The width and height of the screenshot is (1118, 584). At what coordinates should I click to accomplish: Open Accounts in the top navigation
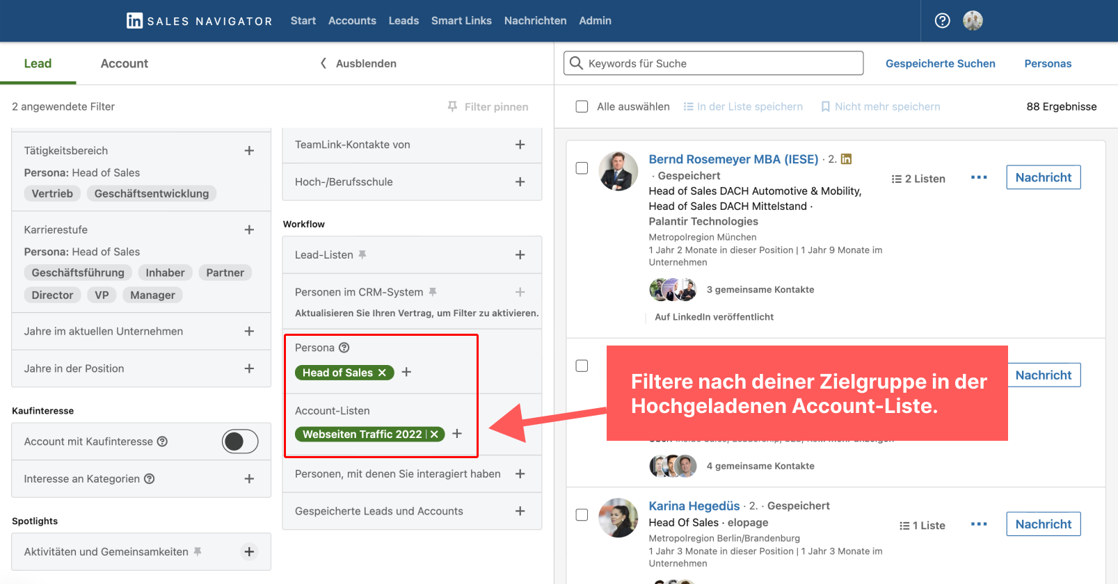352,21
